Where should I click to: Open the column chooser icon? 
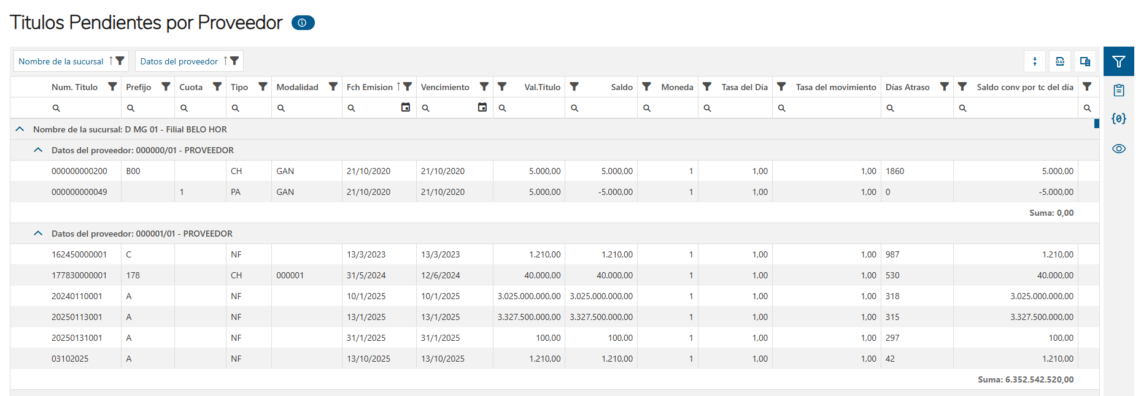click(x=1085, y=61)
